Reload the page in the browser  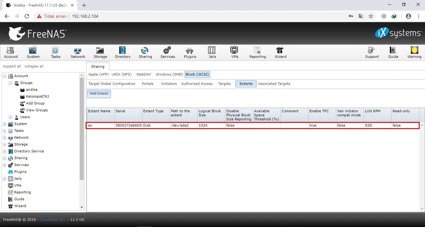point(27,16)
